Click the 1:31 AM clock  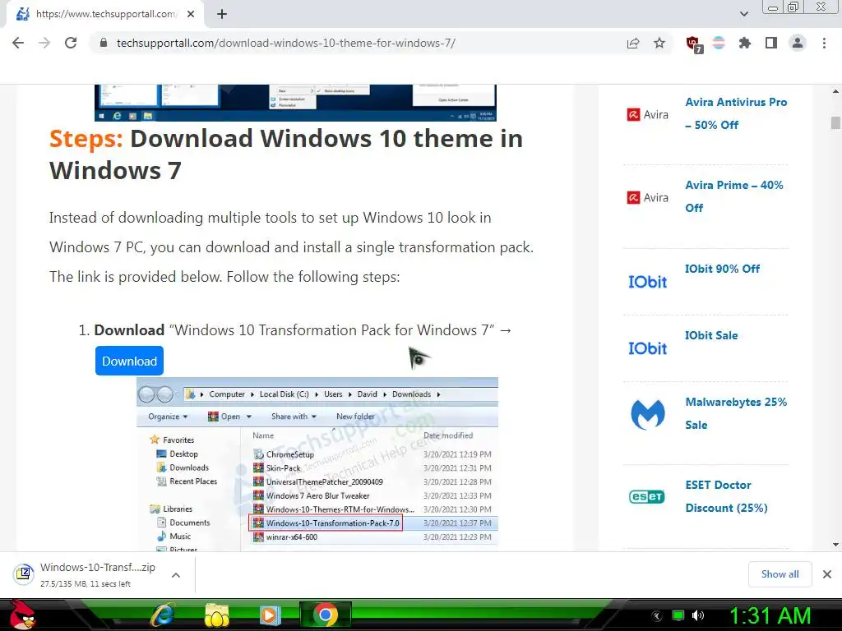point(769,615)
